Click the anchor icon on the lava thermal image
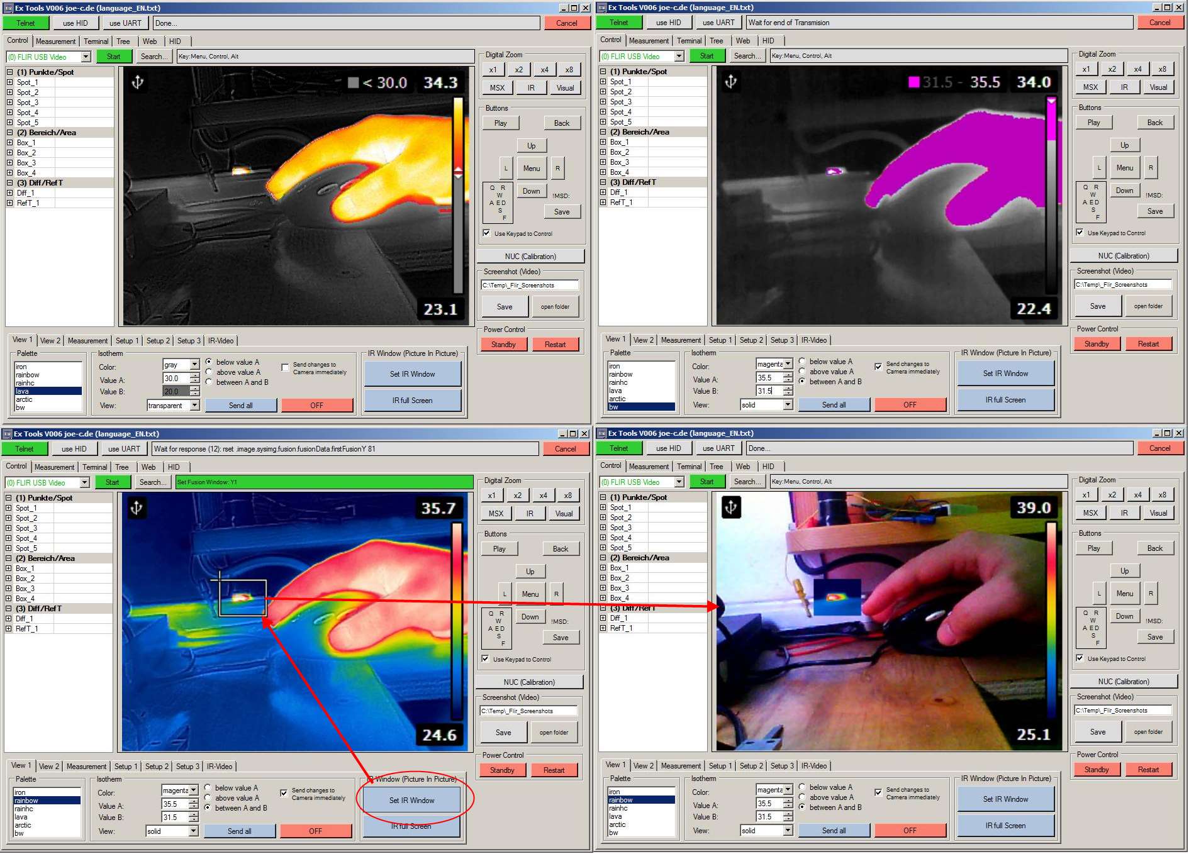Screen dimensions: 1189x854 [x=138, y=82]
